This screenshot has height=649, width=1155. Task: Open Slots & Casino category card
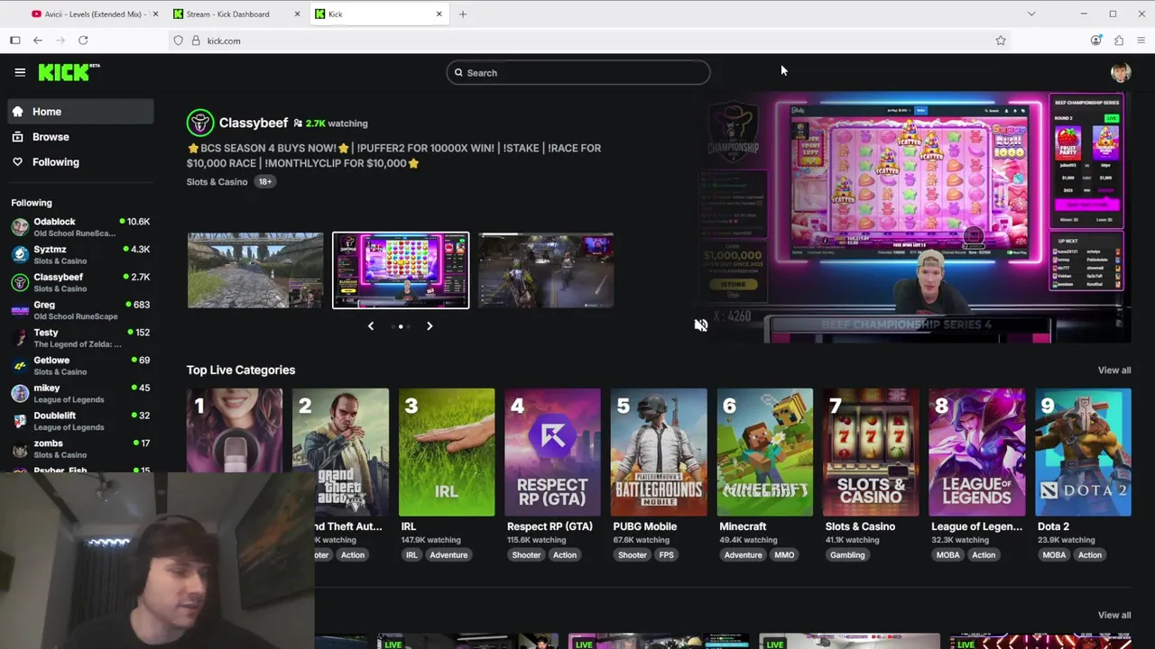pos(872,452)
